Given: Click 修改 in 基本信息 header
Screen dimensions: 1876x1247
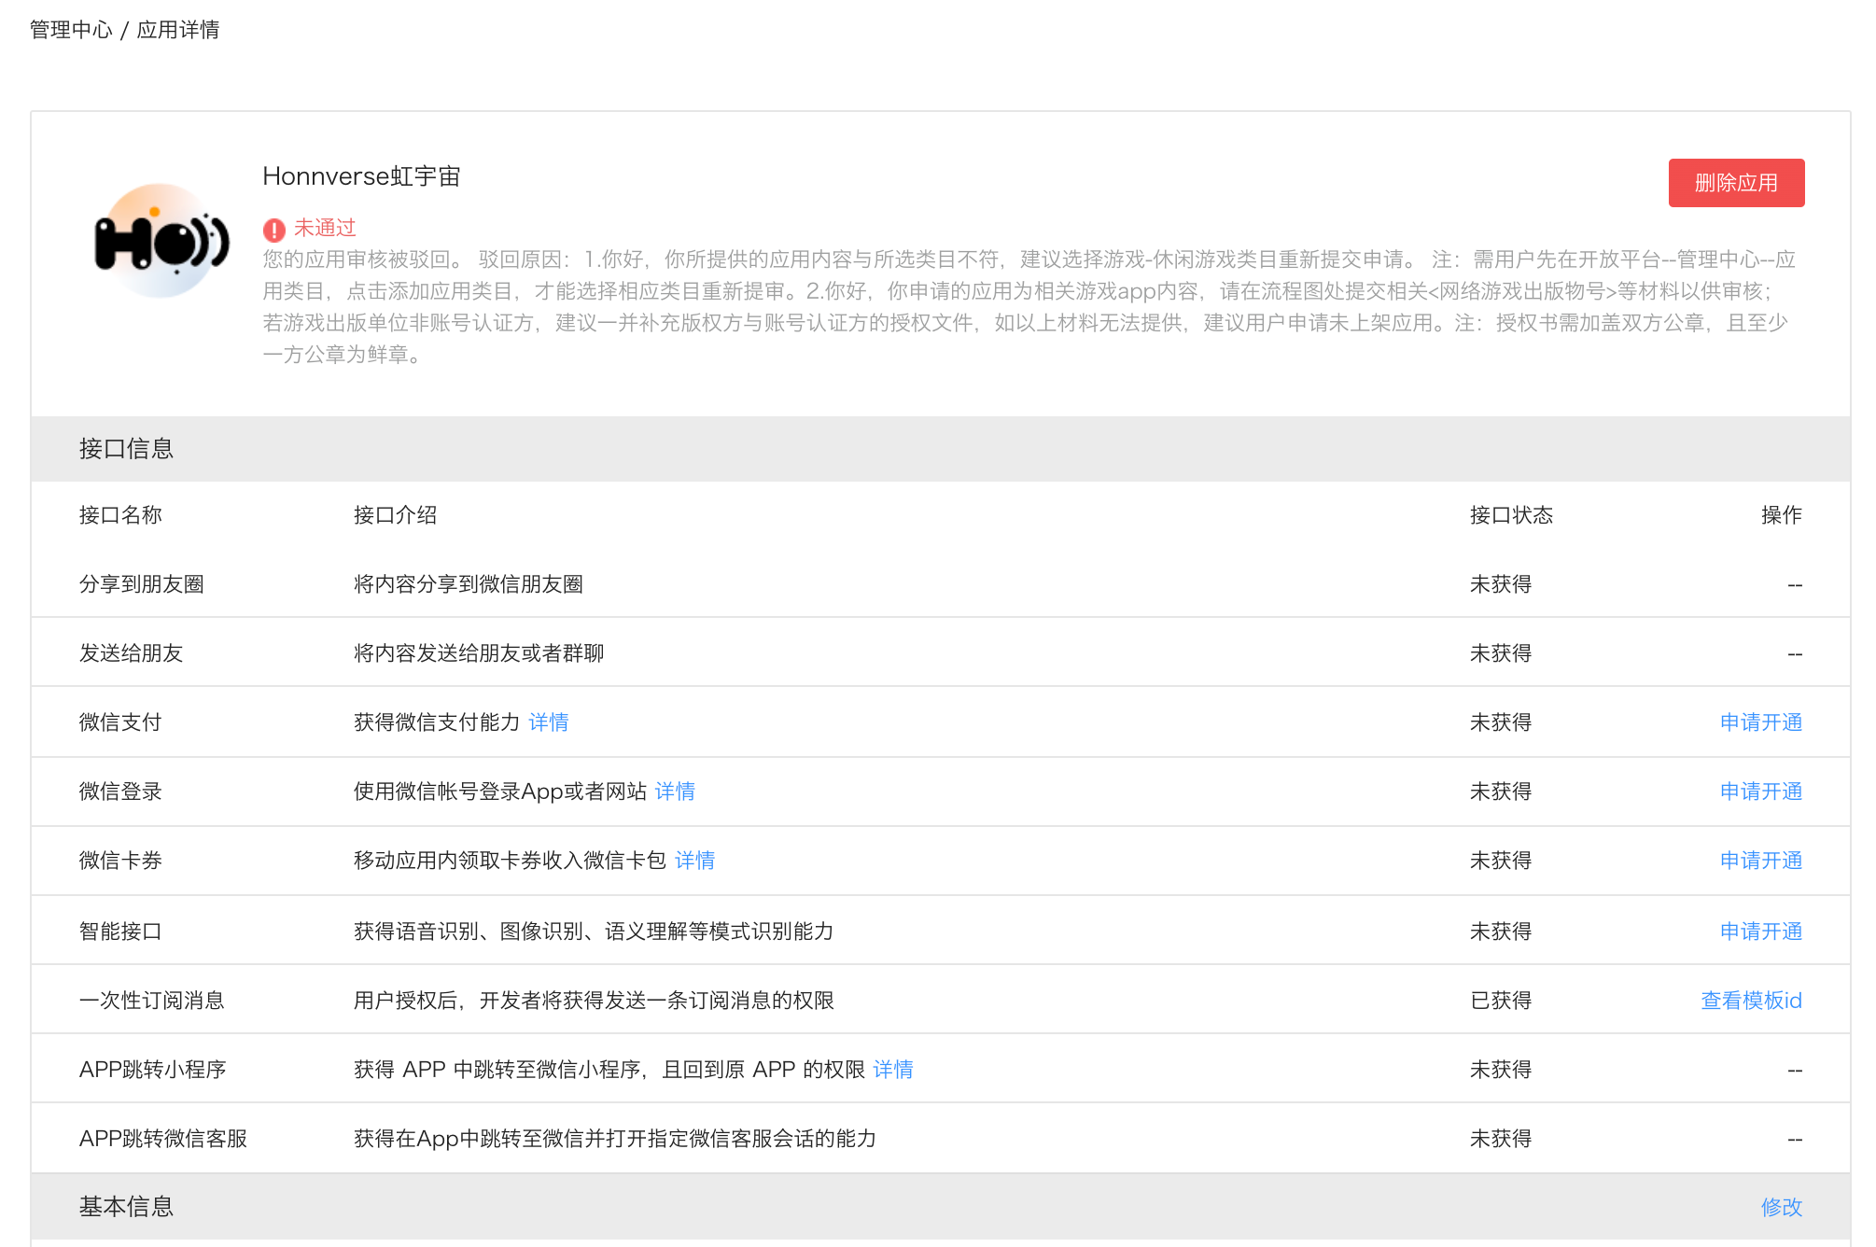Looking at the screenshot, I should [1781, 1207].
